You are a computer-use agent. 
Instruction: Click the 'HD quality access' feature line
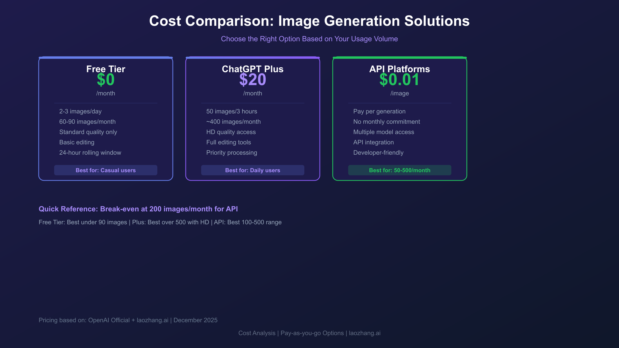point(231,132)
